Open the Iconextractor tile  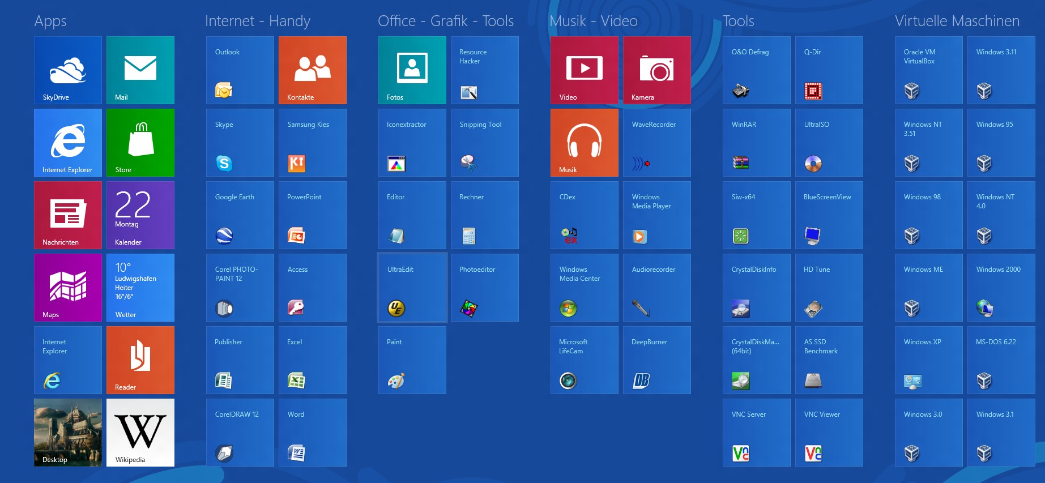tap(412, 143)
